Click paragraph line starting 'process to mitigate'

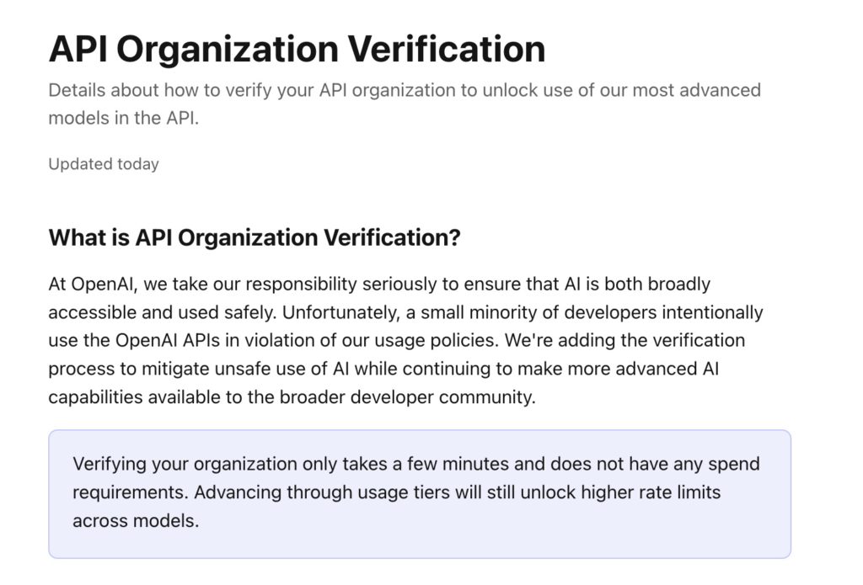pos(383,369)
